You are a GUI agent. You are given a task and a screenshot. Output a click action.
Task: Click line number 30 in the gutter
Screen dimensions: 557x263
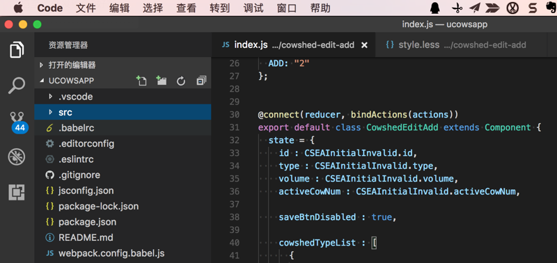(x=234, y=115)
